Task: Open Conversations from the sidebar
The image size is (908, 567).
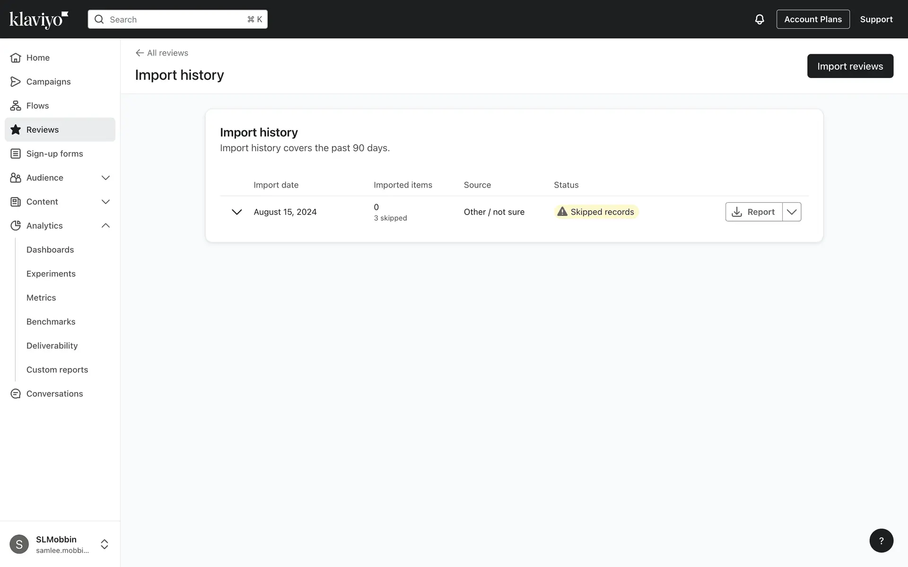Action: tap(54, 394)
